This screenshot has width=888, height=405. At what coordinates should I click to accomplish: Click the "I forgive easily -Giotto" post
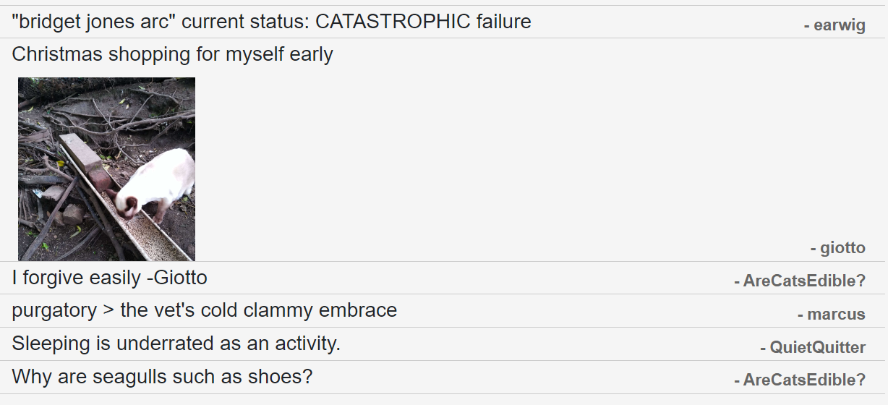click(109, 278)
